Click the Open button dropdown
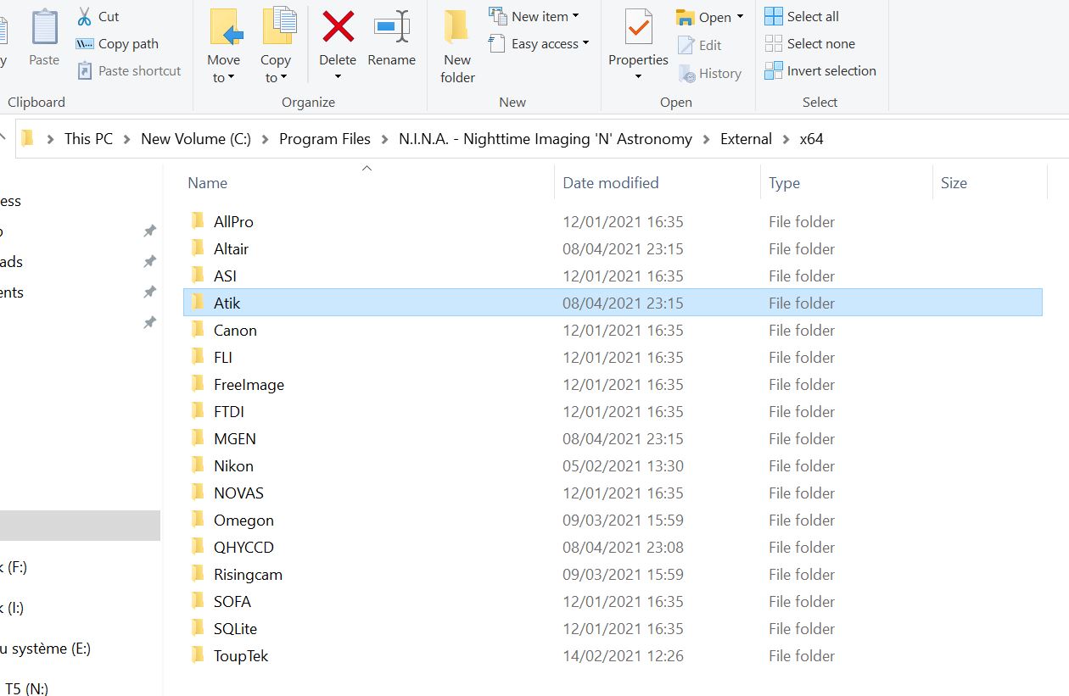This screenshot has height=696, width=1069. (709, 17)
